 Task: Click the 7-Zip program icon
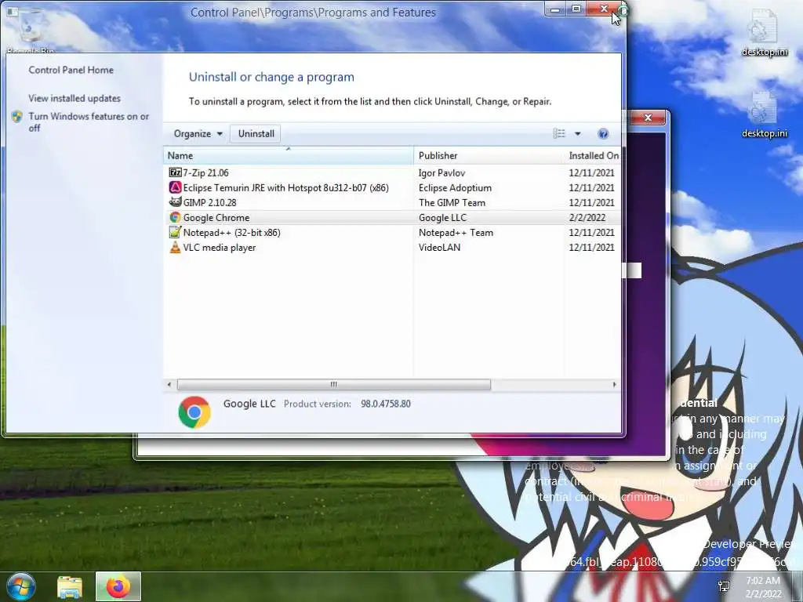(175, 172)
